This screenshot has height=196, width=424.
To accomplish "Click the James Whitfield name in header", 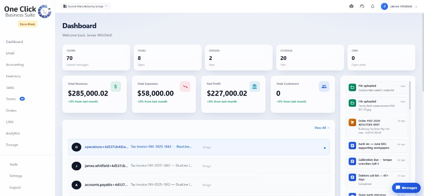I will pos(401,7).
